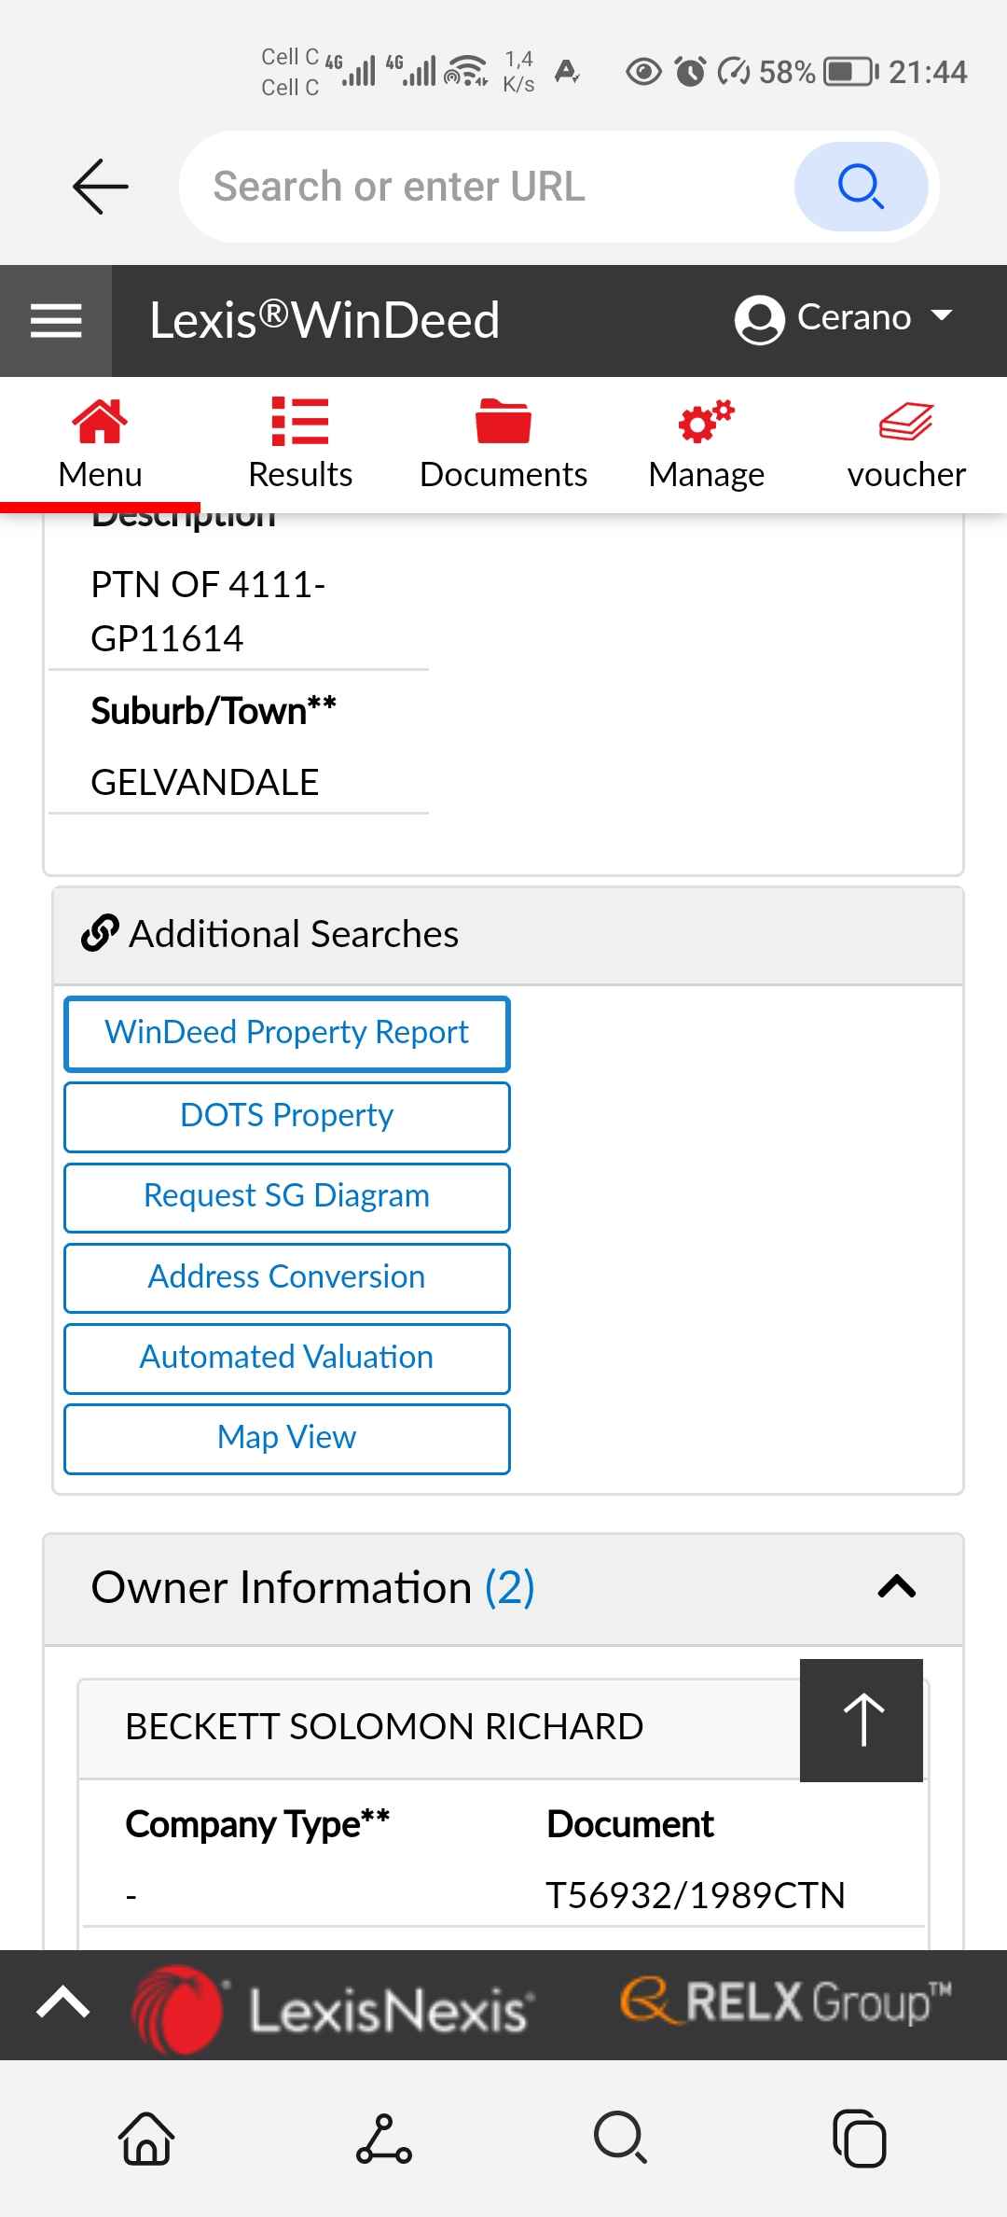Select Address Conversion search

(287, 1277)
